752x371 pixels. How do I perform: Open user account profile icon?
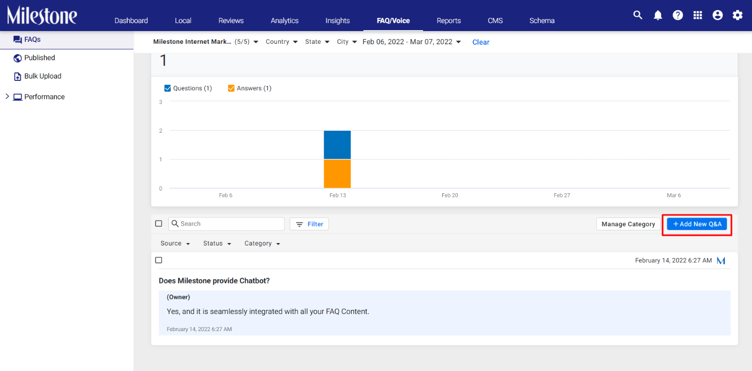click(718, 15)
